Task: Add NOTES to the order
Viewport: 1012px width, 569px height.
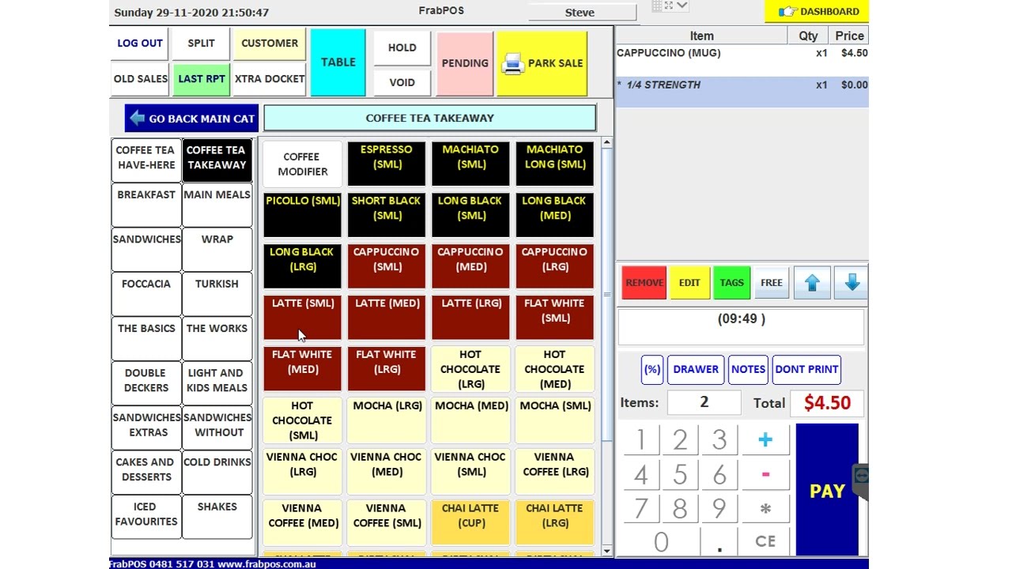Action: (x=748, y=369)
